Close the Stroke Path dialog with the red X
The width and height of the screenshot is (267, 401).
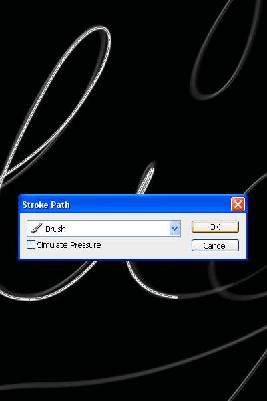[x=238, y=204]
